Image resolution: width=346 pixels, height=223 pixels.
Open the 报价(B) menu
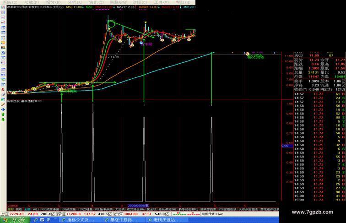coord(53,2)
